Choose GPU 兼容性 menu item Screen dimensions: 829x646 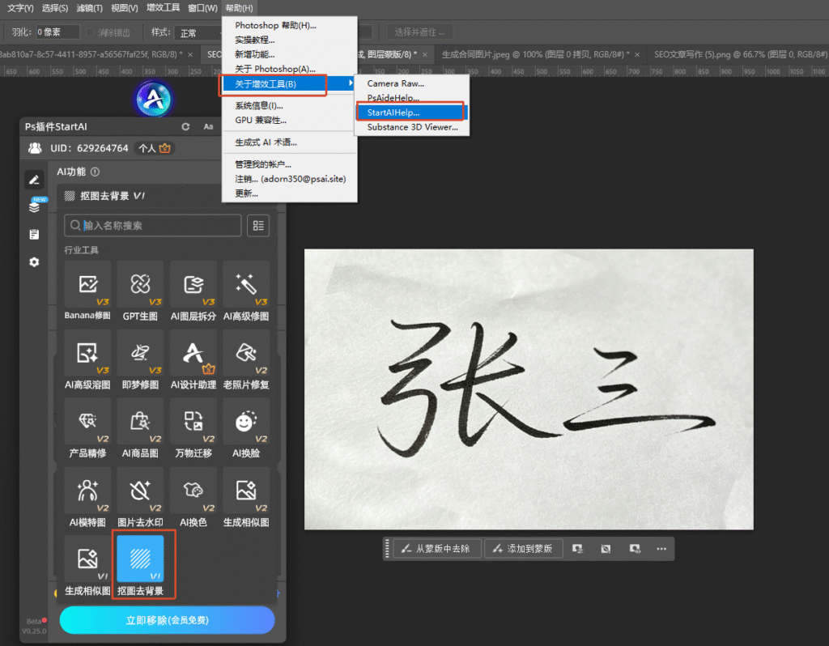289,120
